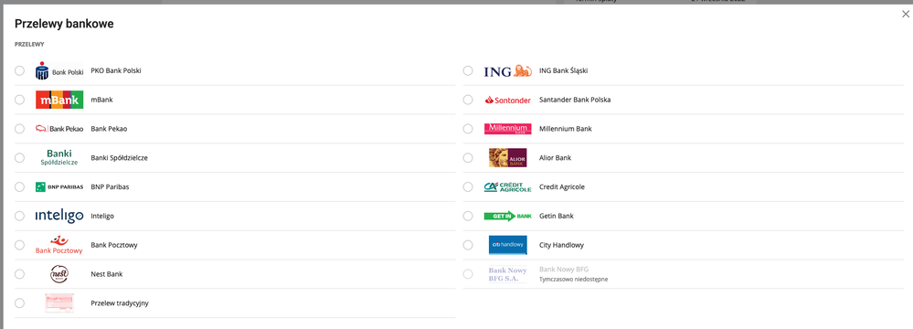
Task: Click the BNP Paribas logo
Action: [59, 187]
